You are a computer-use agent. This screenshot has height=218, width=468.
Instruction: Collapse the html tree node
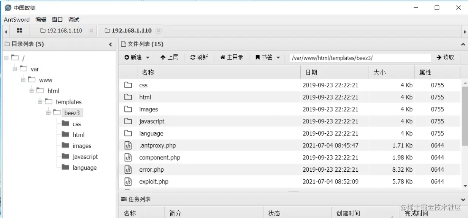32,91
